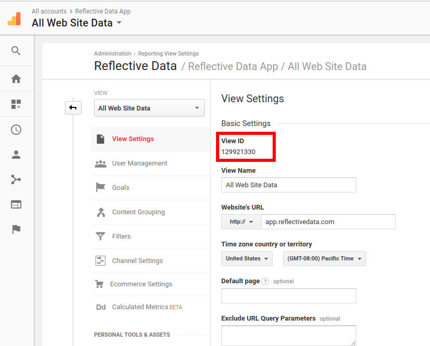Click Reporting View Settings breadcrumb
This screenshot has width=430, height=346.
[x=168, y=53]
